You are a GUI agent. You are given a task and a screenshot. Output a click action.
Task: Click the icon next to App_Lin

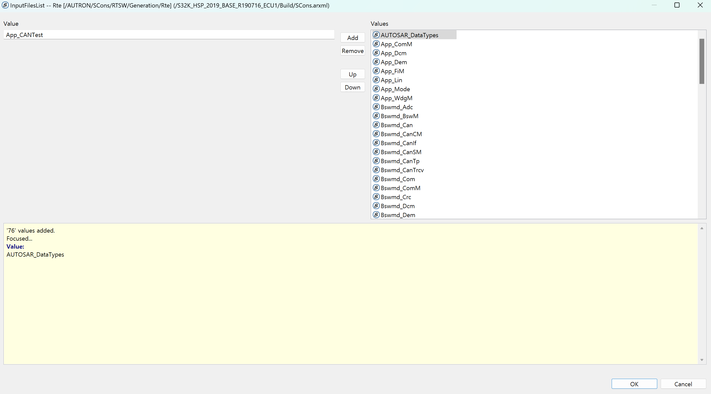376,80
